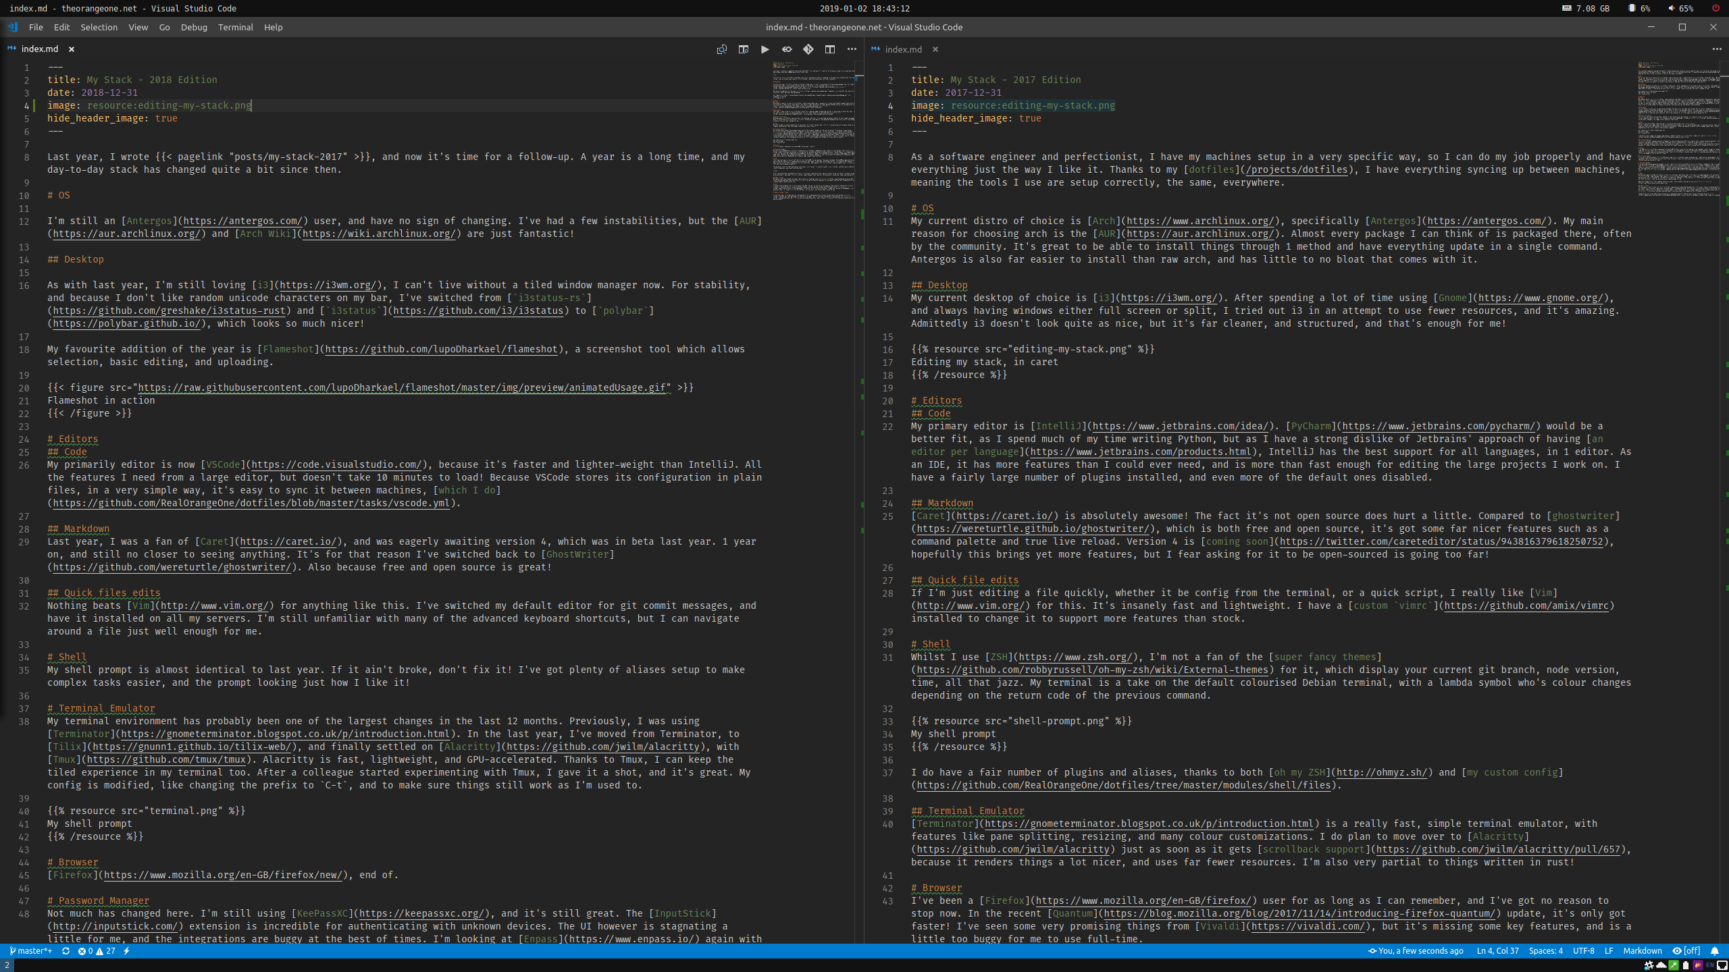The width and height of the screenshot is (1729, 972).
Task: Open the File menu
Action: pyautogui.click(x=36, y=27)
